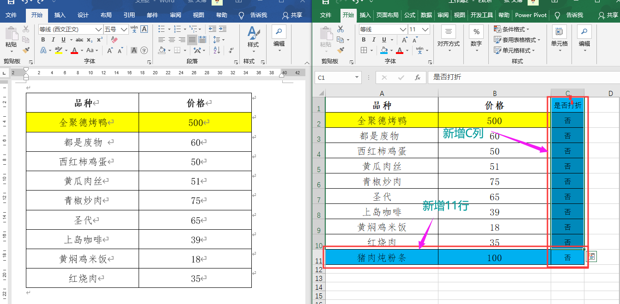The image size is (620, 304).
Task: Open Word font name dropdown 等线 (西文正文)
Action: pyautogui.click(x=98, y=30)
